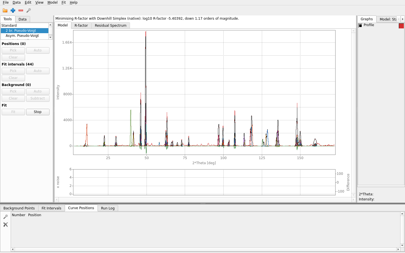Image resolution: width=405 pixels, height=253 pixels.
Task: Open the Background Points tab
Action: coord(19,208)
